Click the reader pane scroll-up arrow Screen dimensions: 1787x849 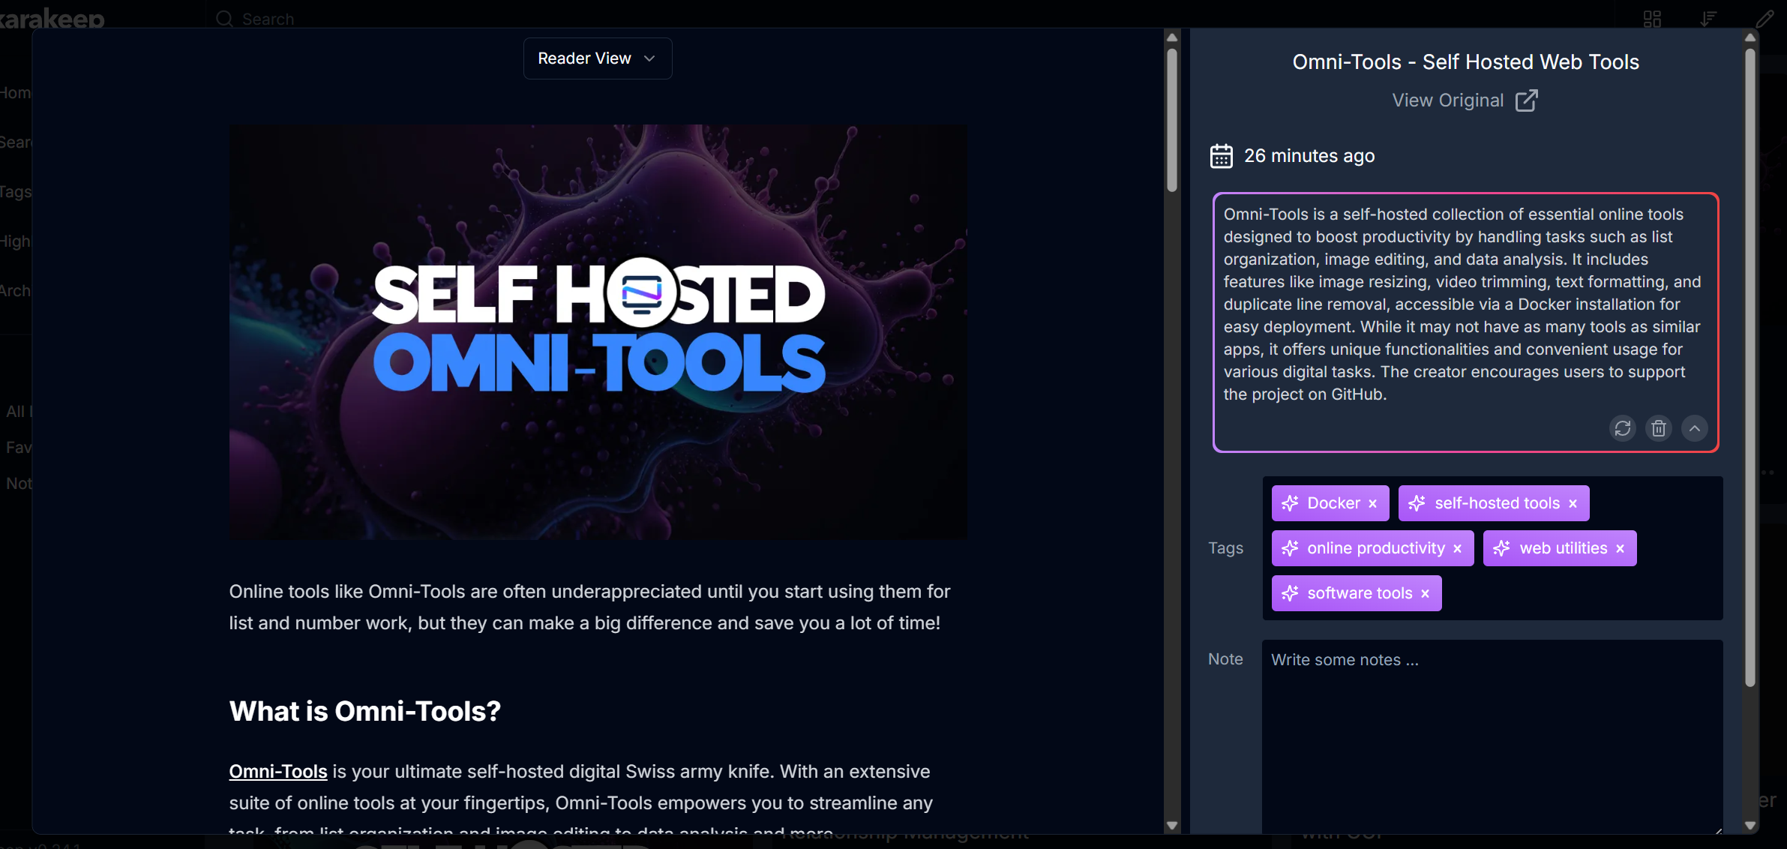point(1172,37)
